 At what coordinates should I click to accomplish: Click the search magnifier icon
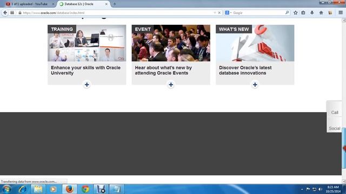coord(287,13)
